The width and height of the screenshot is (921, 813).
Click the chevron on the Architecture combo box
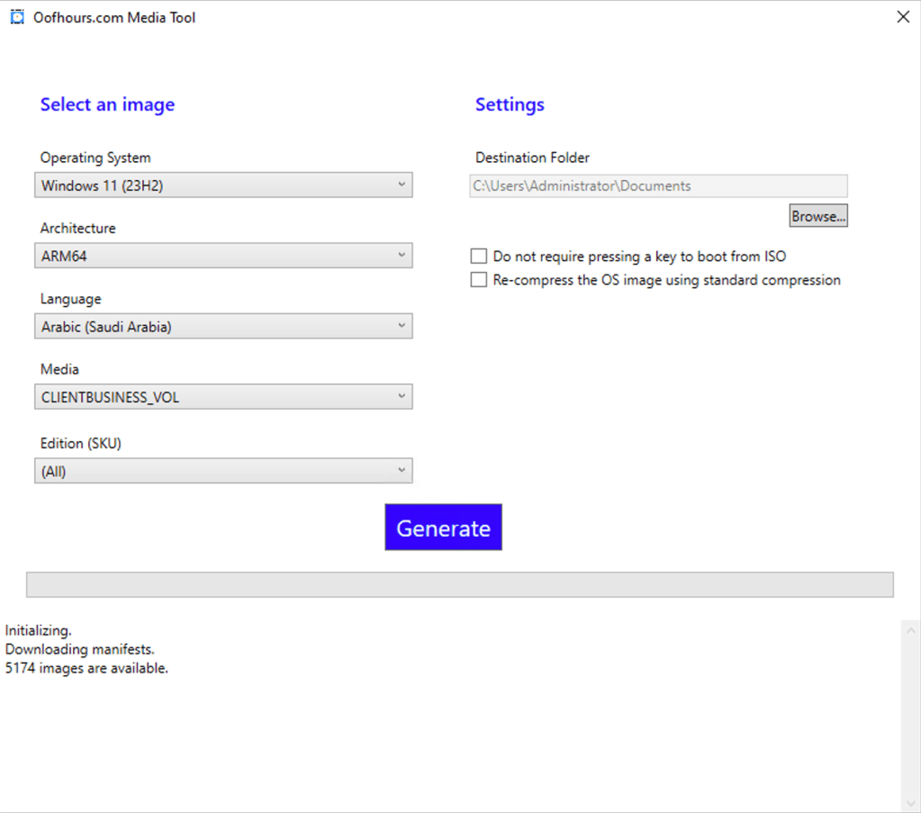coord(402,256)
